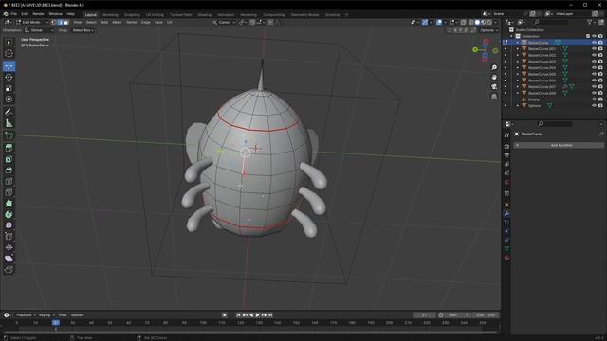Open the Material properties tab icon
Image resolution: width=607 pixels, height=341 pixels.
[506, 258]
